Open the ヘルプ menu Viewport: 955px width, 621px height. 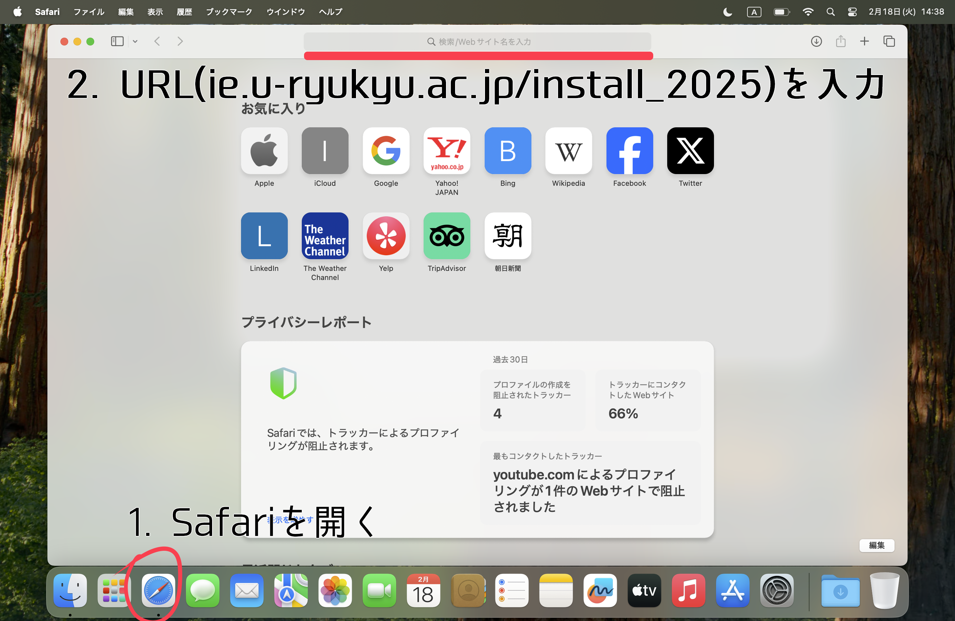click(x=330, y=12)
